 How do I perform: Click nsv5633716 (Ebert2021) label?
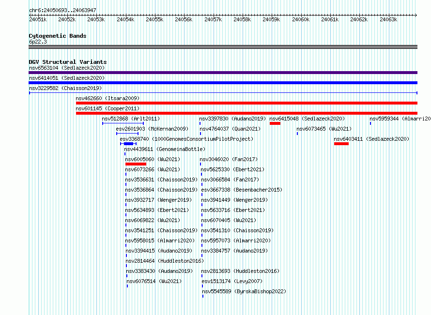click(233, 210)
